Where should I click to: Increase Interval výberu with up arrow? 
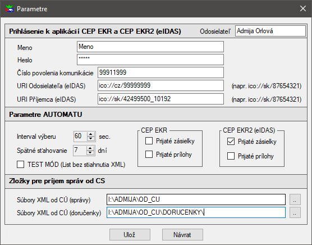pos(91,134)
